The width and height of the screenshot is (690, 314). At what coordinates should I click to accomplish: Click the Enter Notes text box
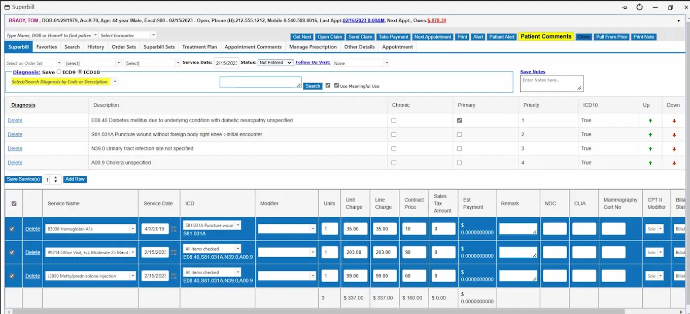tap(551, 83)
